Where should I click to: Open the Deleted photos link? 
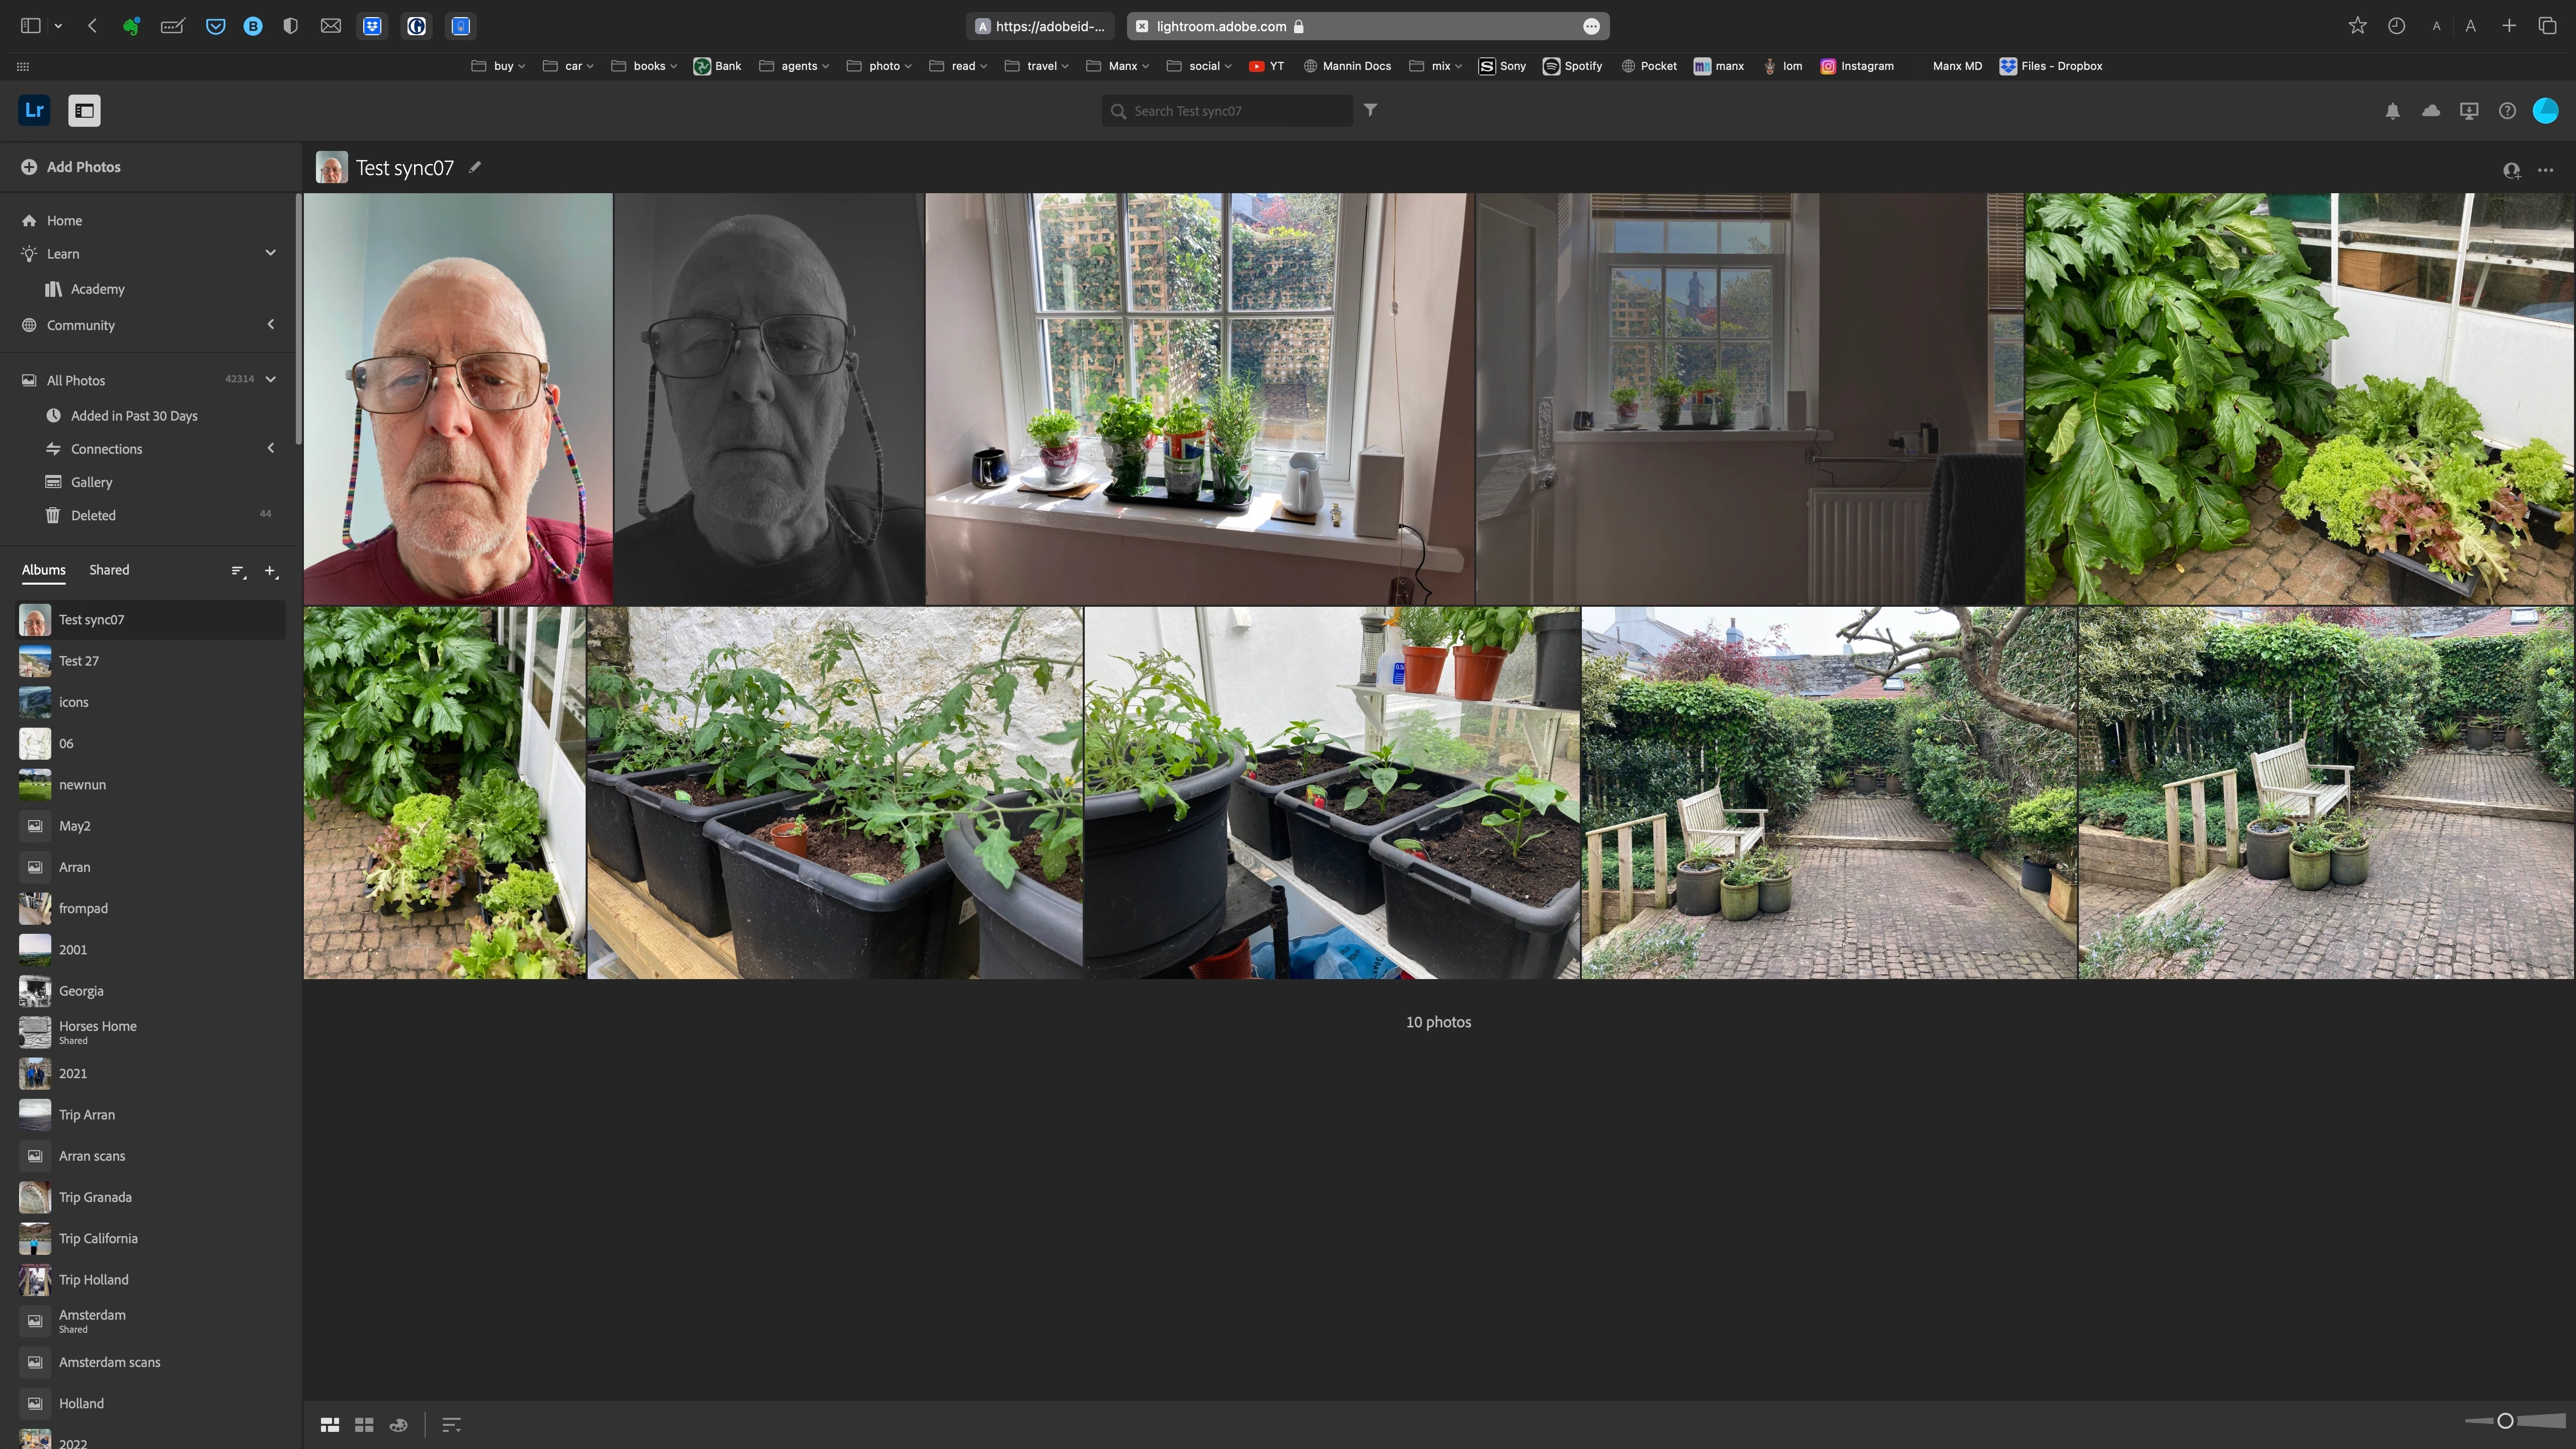click(93, 515)
